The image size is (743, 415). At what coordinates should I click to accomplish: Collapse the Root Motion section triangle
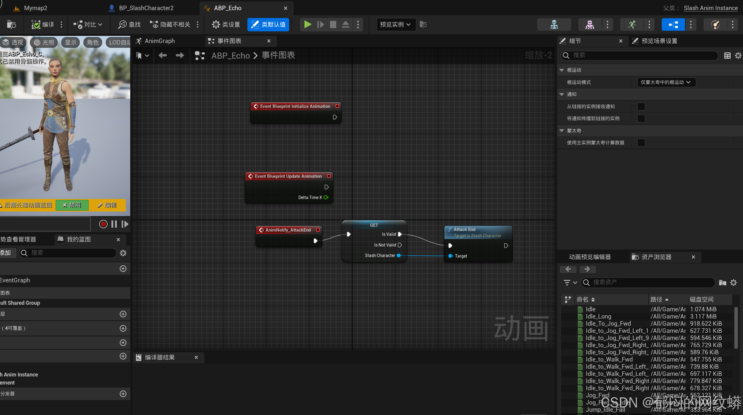pyautogui.click(x=562, y=70)
